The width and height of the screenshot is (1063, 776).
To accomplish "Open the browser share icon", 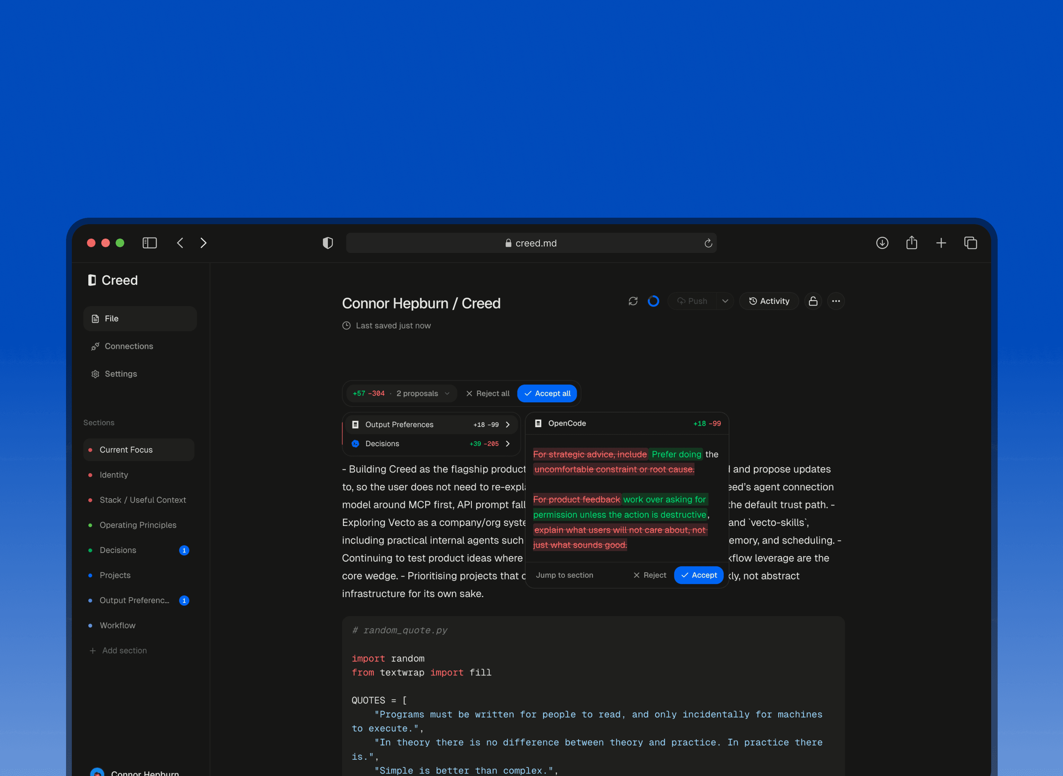I will (x=911, y=243).
